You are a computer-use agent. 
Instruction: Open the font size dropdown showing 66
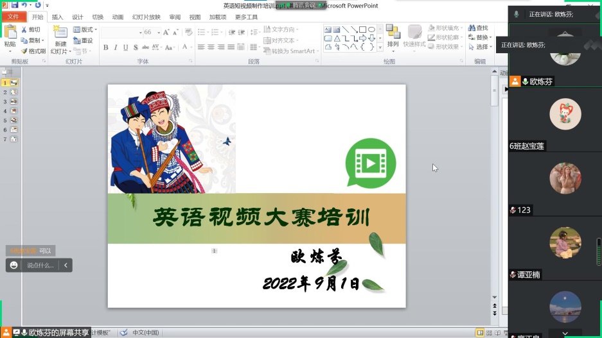coord(157,32)
